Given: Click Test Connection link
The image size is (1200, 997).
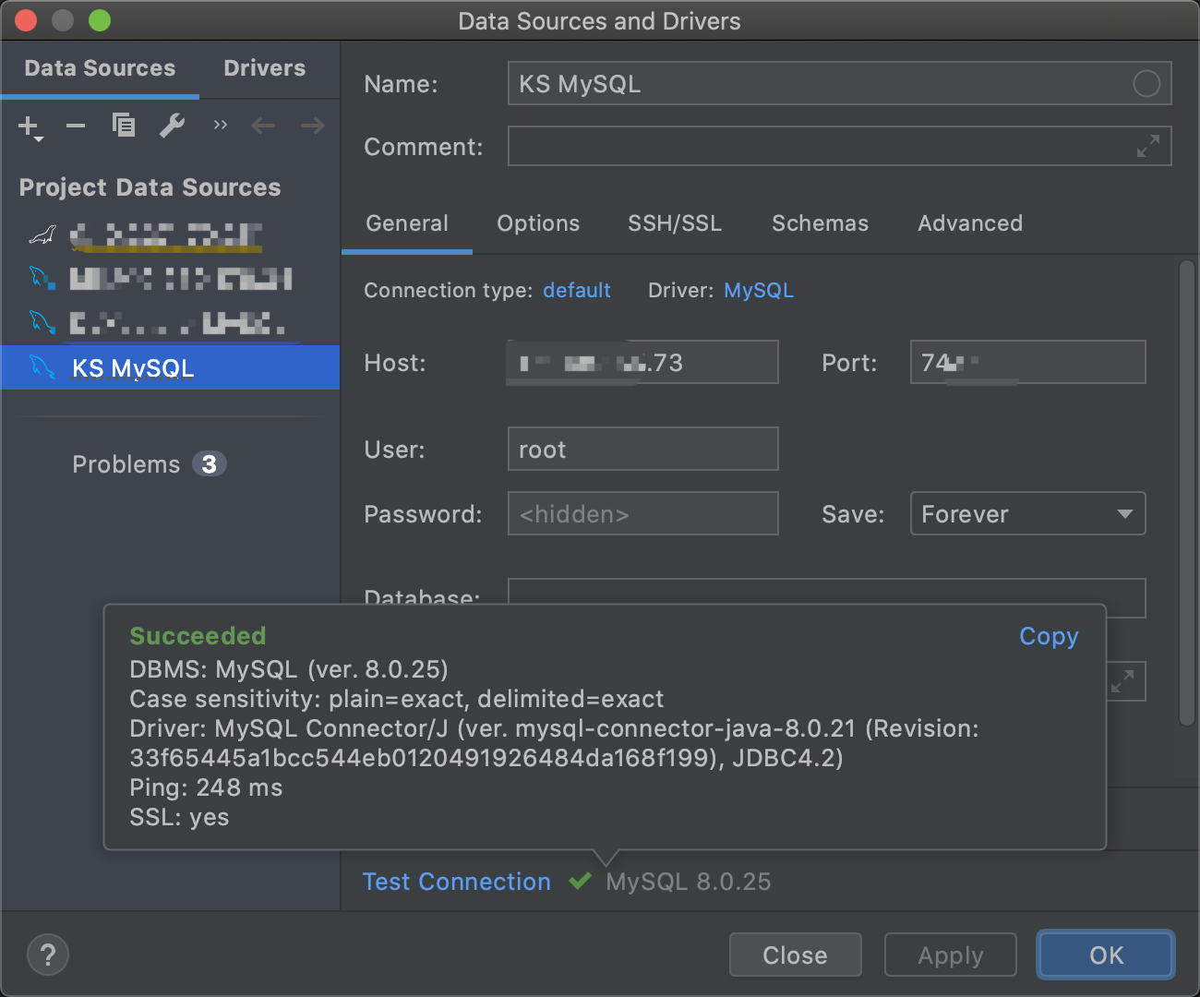Looking at the screenshot, I should [457, 882].
